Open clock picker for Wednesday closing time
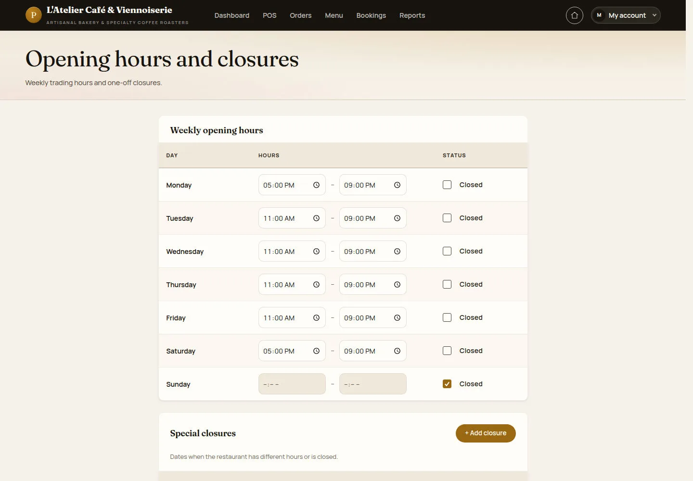Screen dimensions: 693x481 click(397, 252)
